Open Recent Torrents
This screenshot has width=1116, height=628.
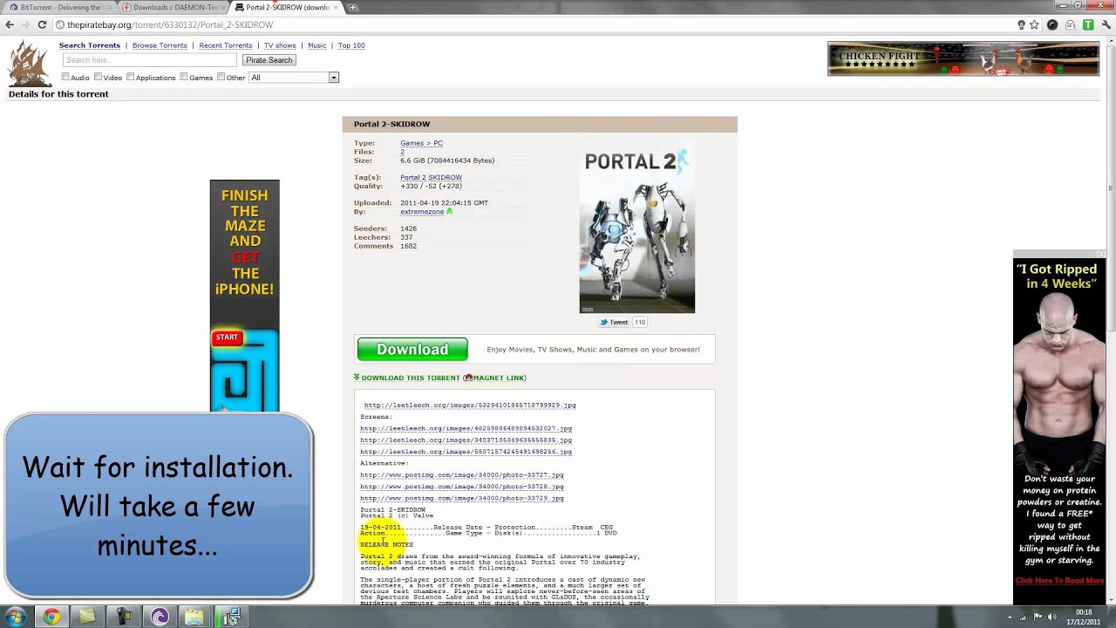pyautogui.click(x=226, y=45)
